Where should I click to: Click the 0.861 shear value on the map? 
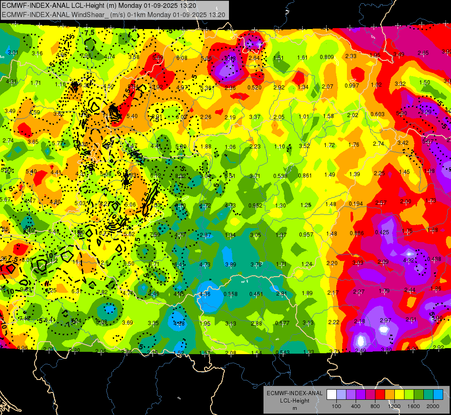click(305, 175)
